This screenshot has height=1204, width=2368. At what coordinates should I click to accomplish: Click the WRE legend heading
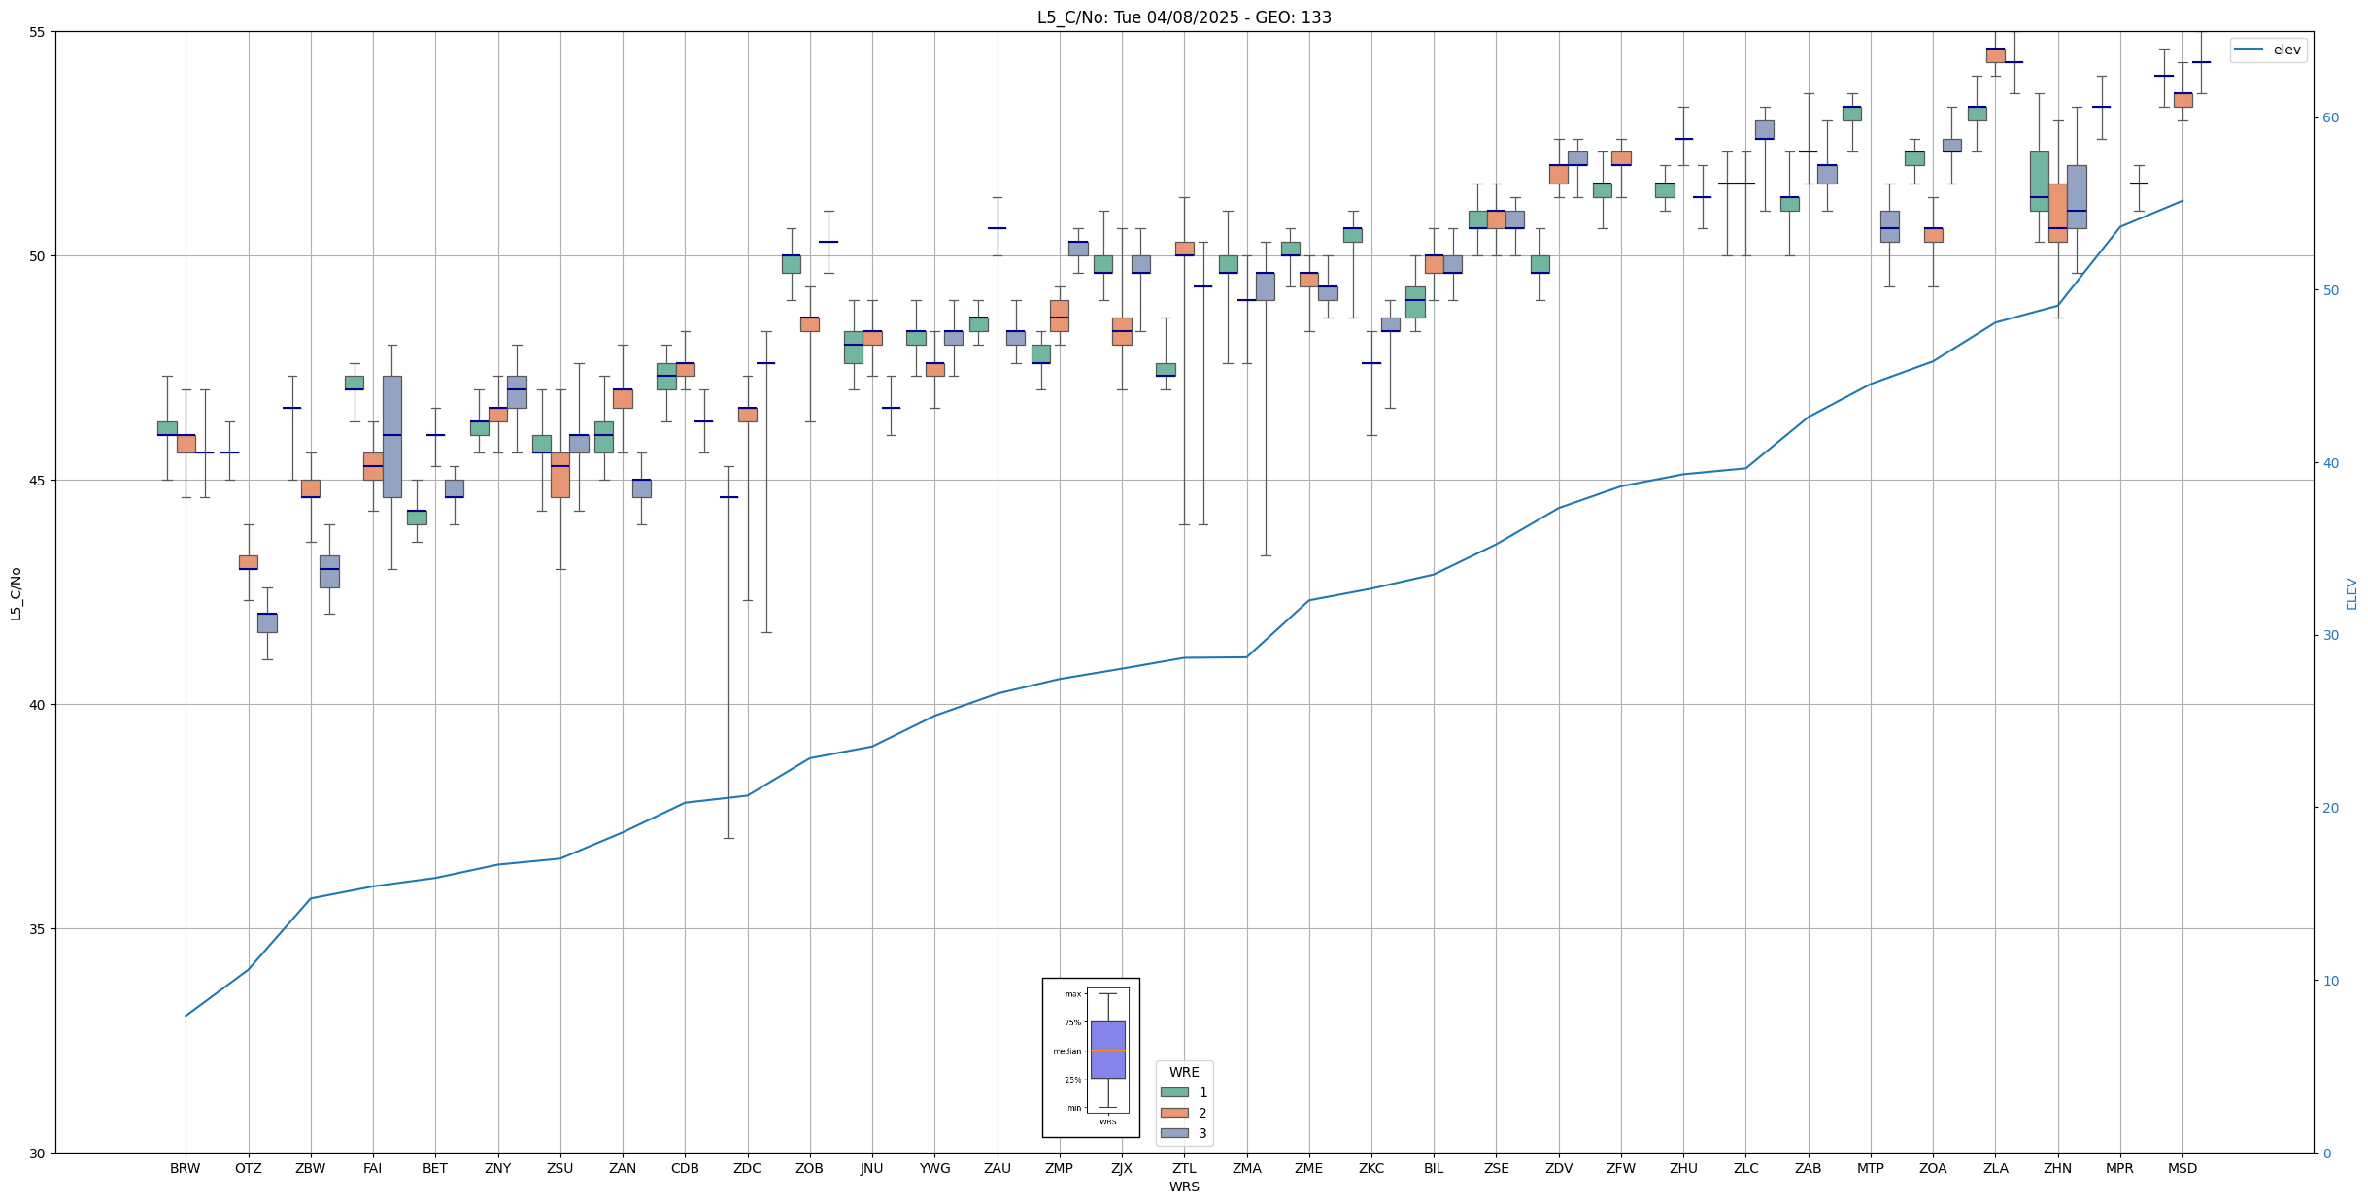(x=1183, y=1072)
